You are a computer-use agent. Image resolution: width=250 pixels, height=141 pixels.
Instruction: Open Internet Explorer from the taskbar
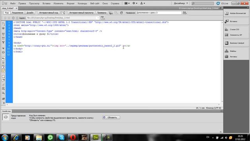pyautogui.click(x=16, y=137)
